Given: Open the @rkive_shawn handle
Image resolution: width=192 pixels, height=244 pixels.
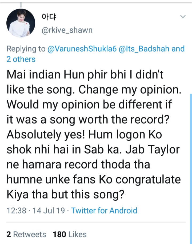Looking at the screenshot, I should point(67,30).
